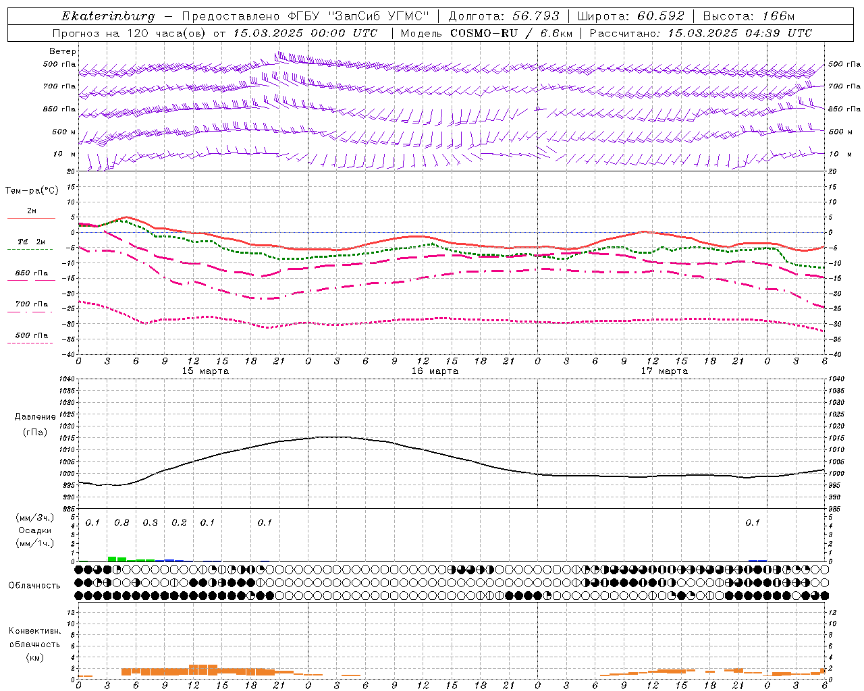Click the tallest orange convective cloud bar
This screenshot has width=864, height=691.
pos(202,669)
